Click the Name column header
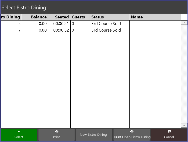The image size is (188, 142). click(155, 17)
